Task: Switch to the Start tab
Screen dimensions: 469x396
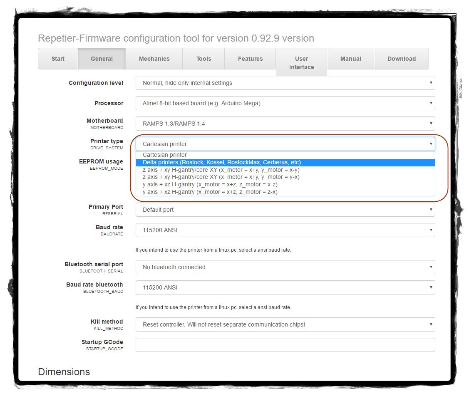Action: (x=58, y=59)
